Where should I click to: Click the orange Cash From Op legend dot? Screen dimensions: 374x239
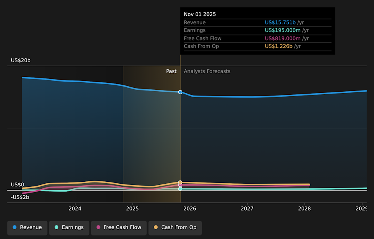155,227
